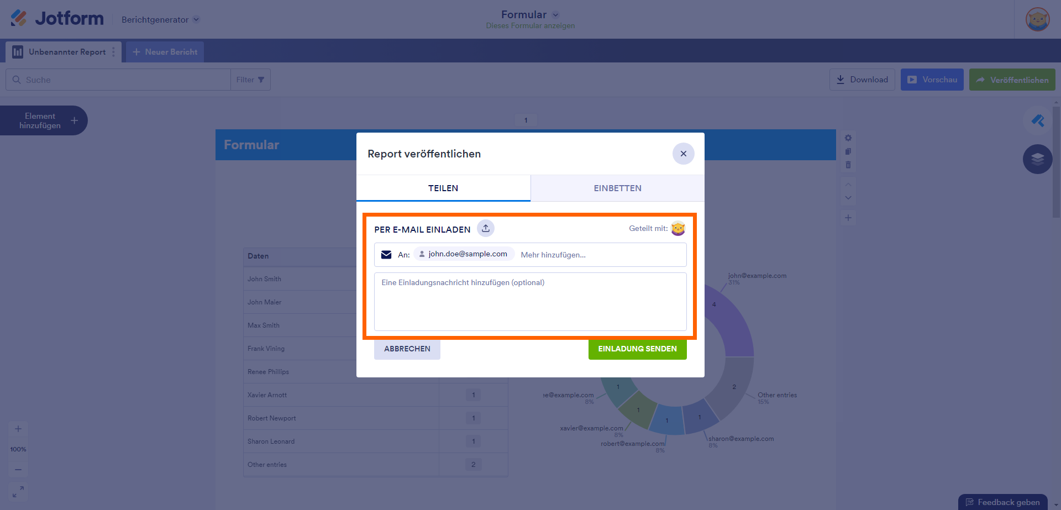Viewport: 1061px width, 510px height.
Task: Cancel with the ABBRECHEN button
Action: (x=407, y=349)
